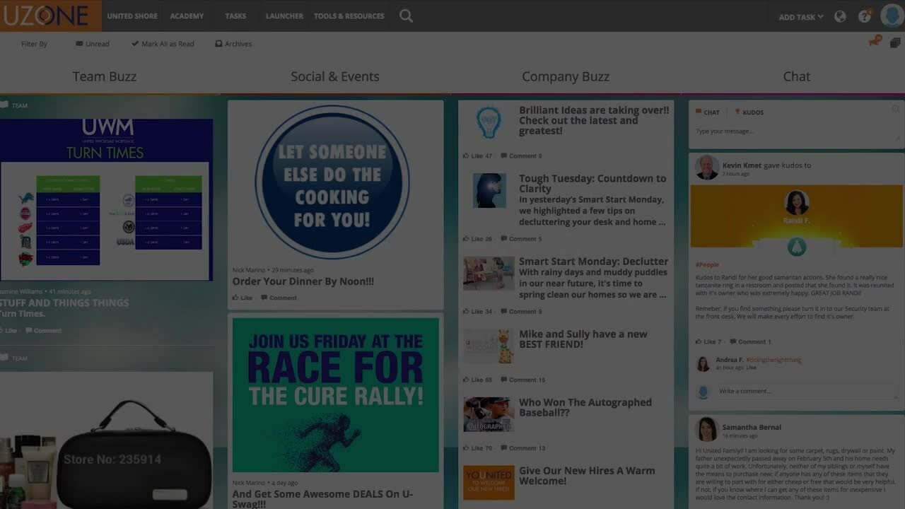This screenshot has height=509, width=905.
Task: Click the globe icon in the header
Action: (x=840, y=16)
